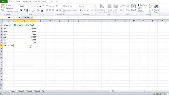
Task: Open Find & Select binoculars
Action: [156, 8]
